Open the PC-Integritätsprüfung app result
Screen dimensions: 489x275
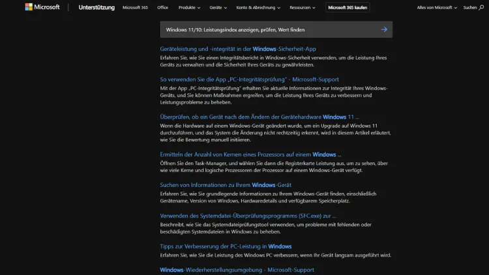[x=249, y=80]
